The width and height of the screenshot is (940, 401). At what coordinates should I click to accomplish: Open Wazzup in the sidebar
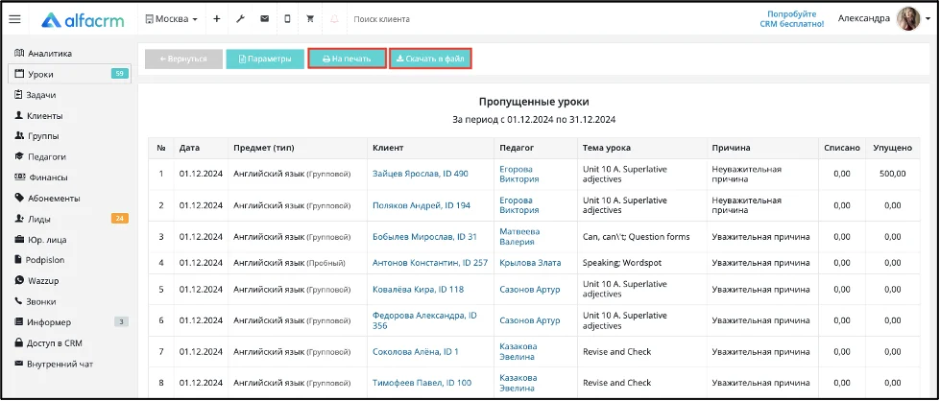36,280
